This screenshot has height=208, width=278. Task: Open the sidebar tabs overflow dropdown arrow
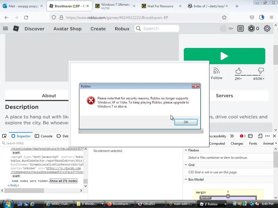click(x=276, y=144)
